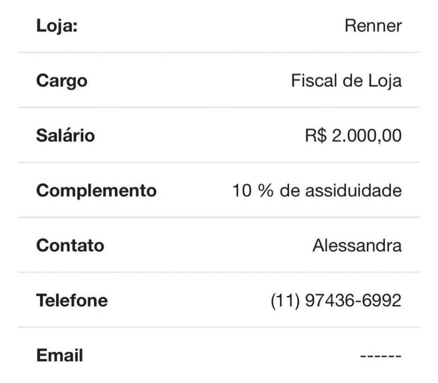Screen dimensions: 438x383
Task: Click the area code (11)
Action: coord(285,301)
